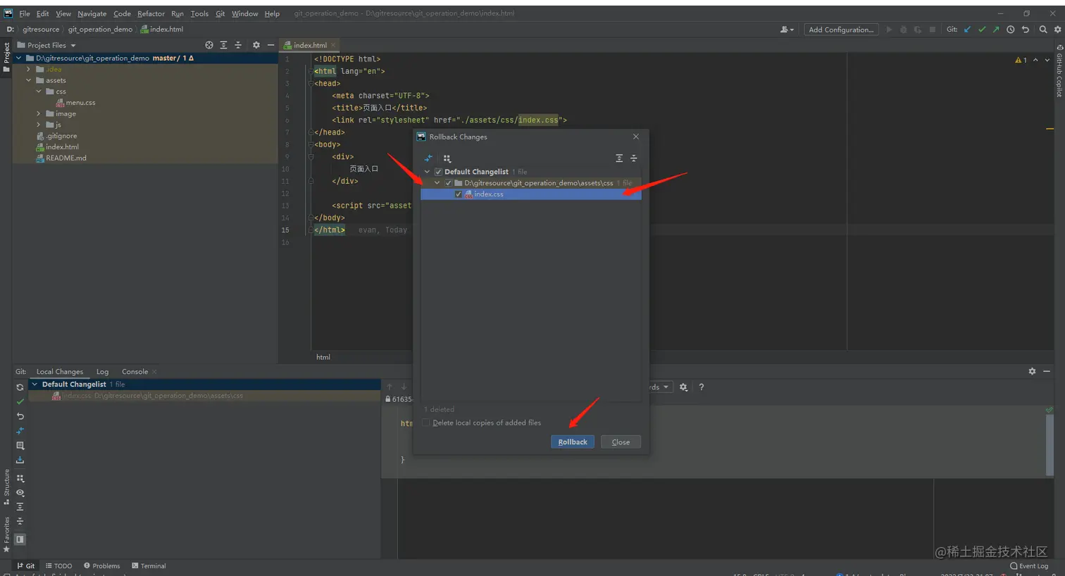Open IDE settings gear in top toolbar
This screenshot has width=1065, height=576.
tap(1057, 30)
